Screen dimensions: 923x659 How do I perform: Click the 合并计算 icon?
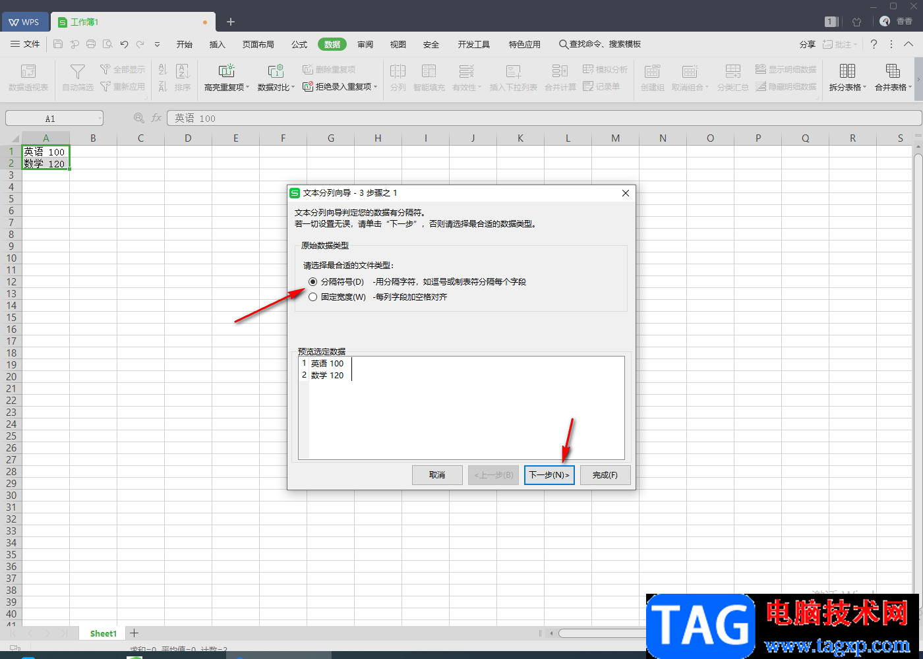click(560, 71)
